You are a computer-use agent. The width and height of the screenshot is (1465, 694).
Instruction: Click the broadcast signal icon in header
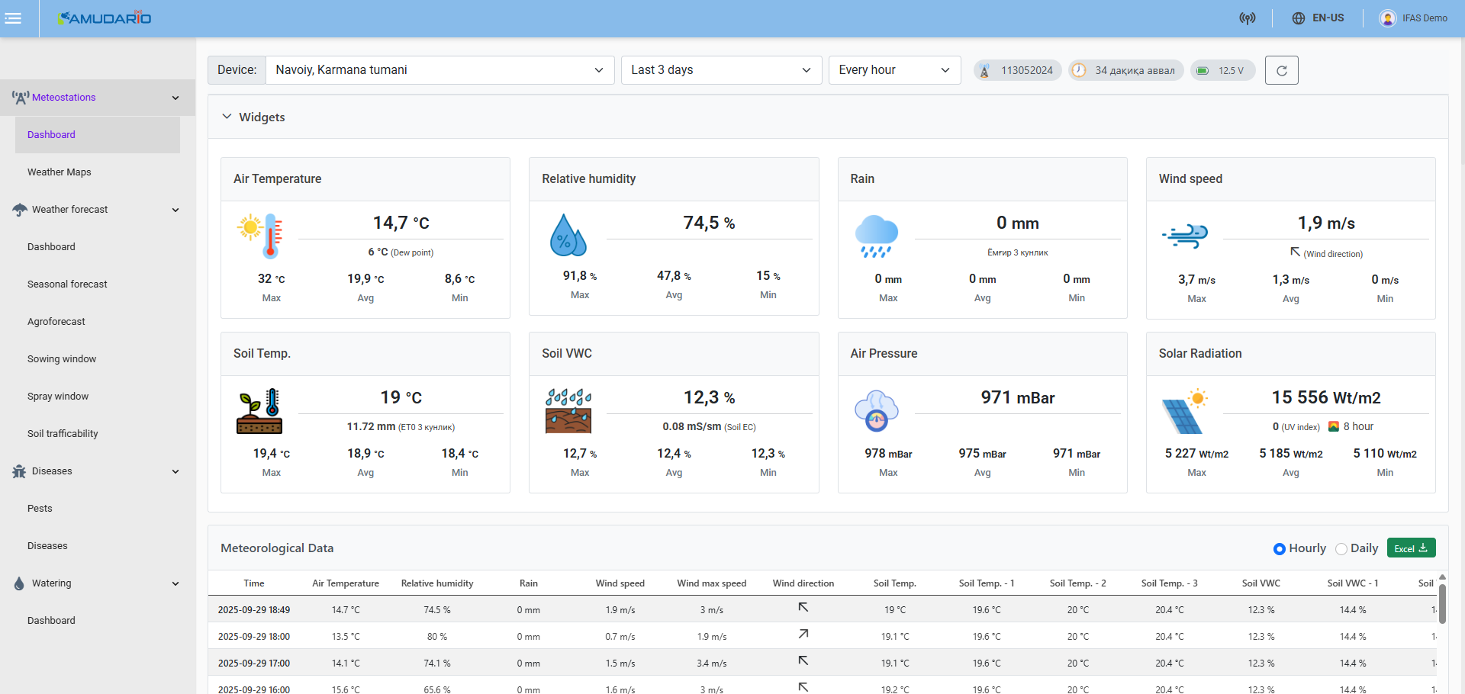[x=1247, y=18]
